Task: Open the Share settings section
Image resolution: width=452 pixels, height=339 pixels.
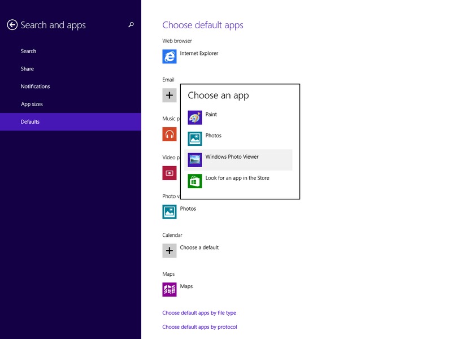Action: [x=27, y=69]
